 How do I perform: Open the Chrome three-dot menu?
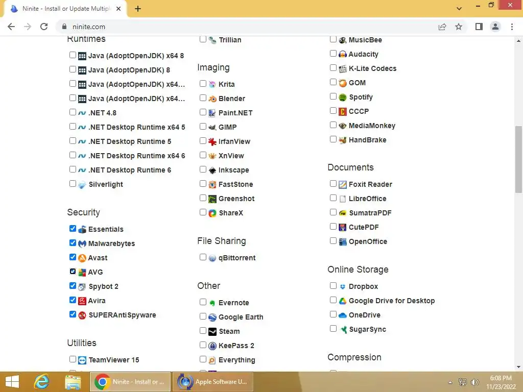pos(512,27)
